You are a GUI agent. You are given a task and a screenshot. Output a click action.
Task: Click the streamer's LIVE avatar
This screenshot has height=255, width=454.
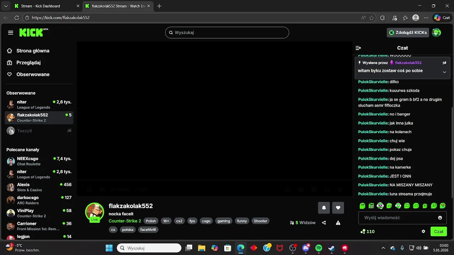pyautogui.click(x=94, y=212)
